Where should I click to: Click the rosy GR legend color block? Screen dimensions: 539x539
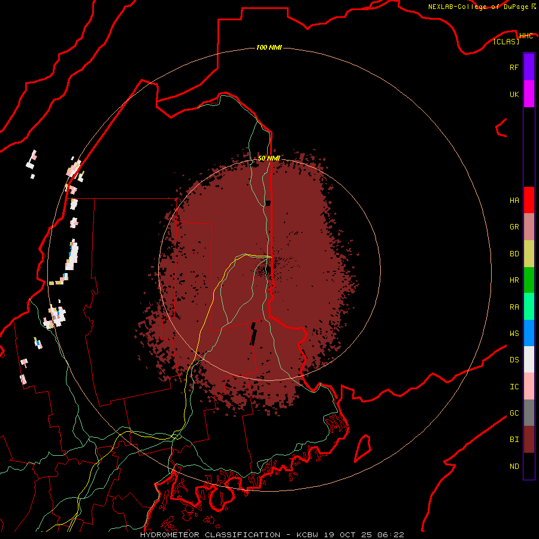(529, 227)
